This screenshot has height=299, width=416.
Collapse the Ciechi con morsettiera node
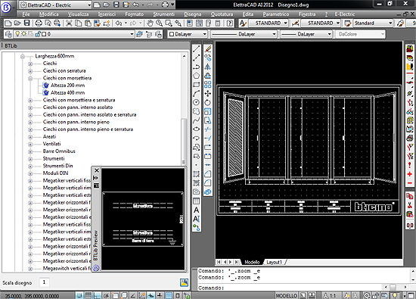pos(30,78)
